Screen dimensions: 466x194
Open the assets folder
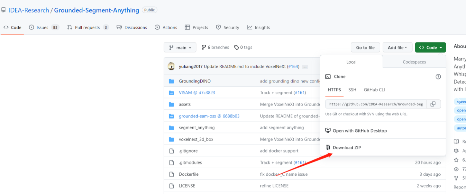(x=185, y=104)
